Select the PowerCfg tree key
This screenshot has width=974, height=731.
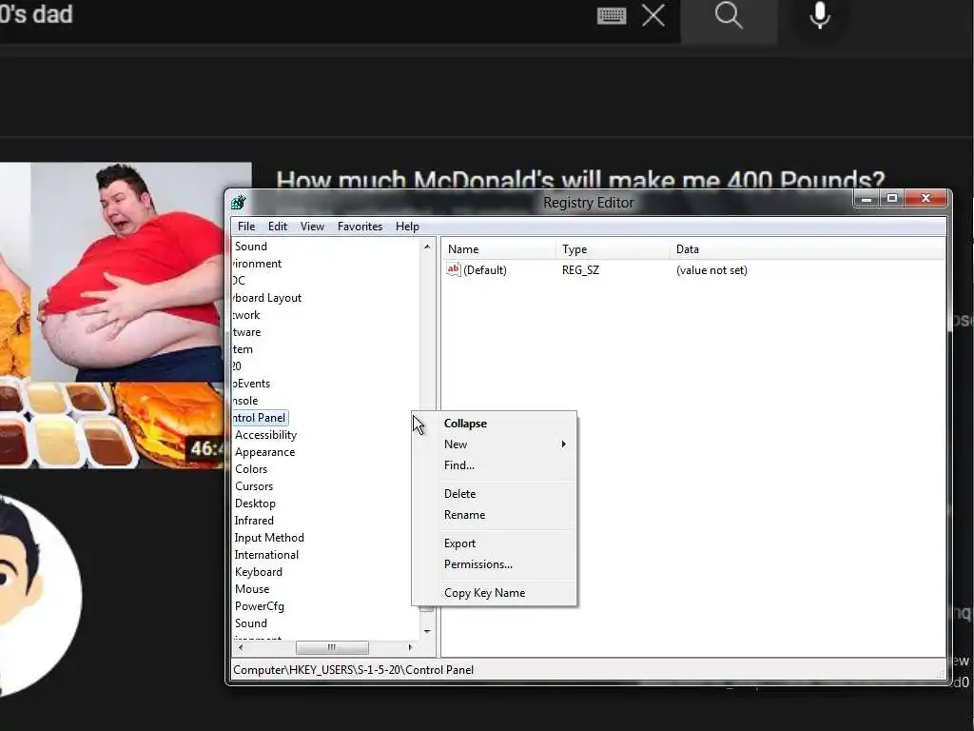point(259,606)
